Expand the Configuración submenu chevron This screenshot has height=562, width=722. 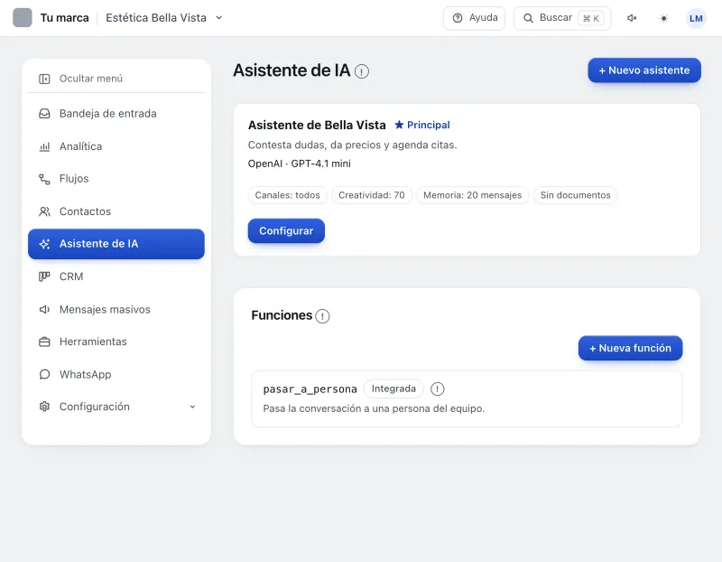(192, 407)
